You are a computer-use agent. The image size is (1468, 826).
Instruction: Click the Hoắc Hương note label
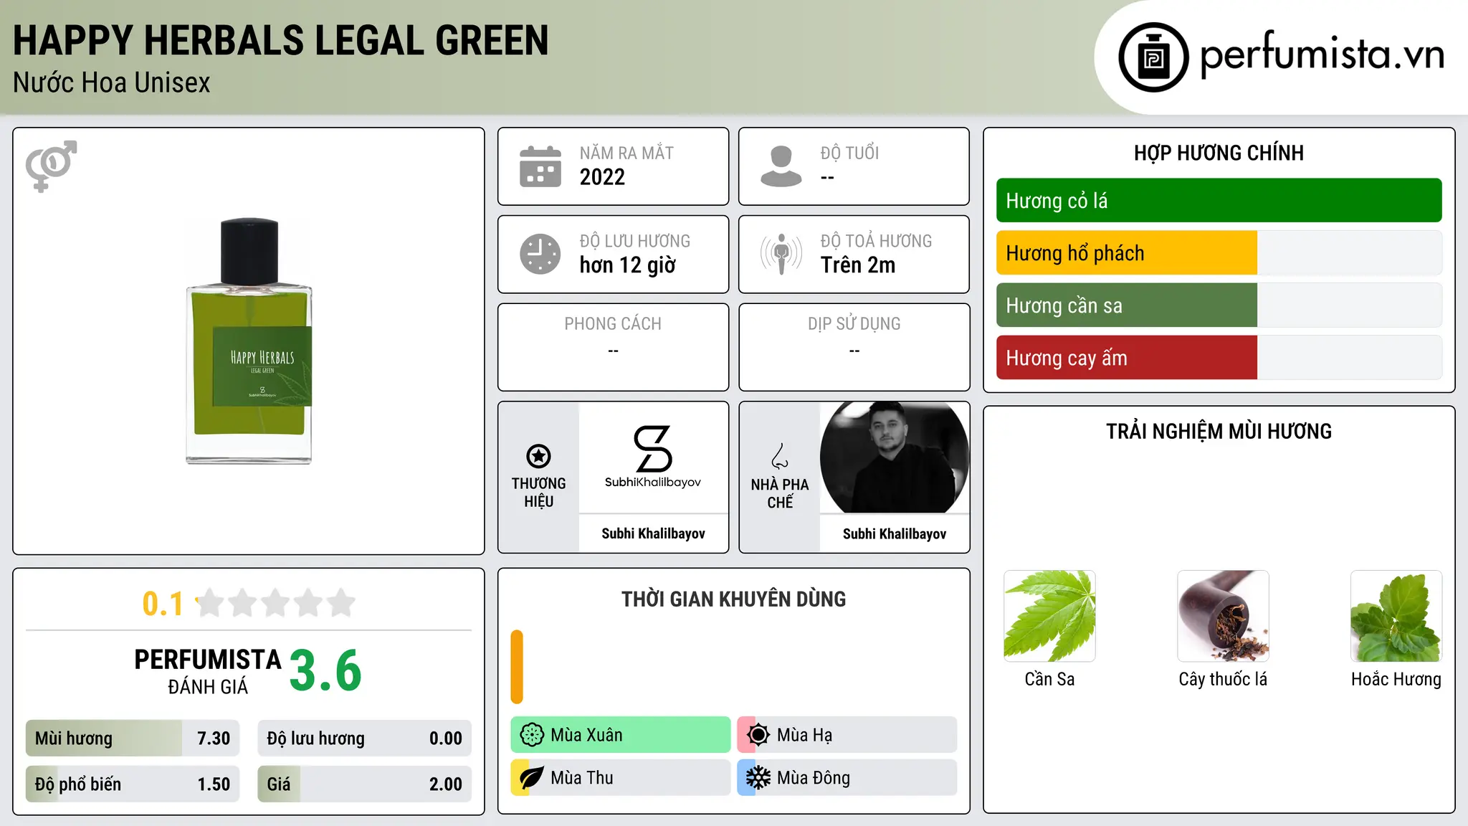click(1396, 679)
